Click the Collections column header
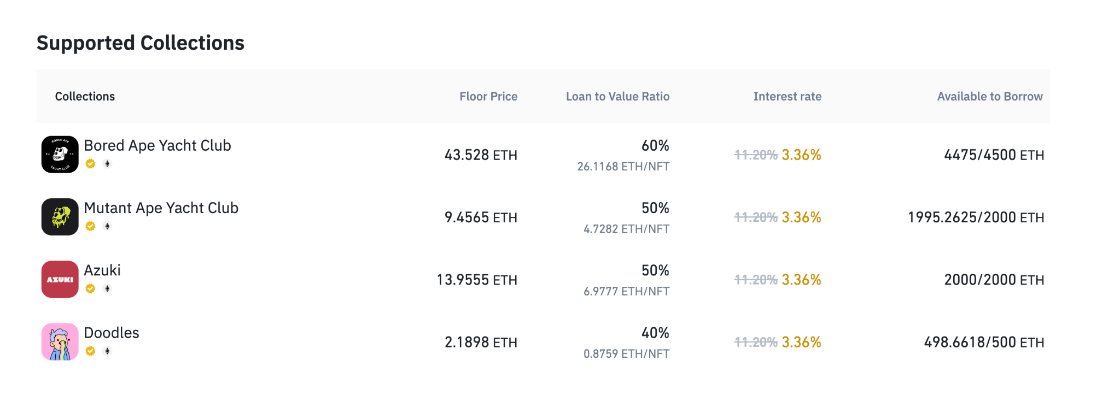 coord(85,97)
